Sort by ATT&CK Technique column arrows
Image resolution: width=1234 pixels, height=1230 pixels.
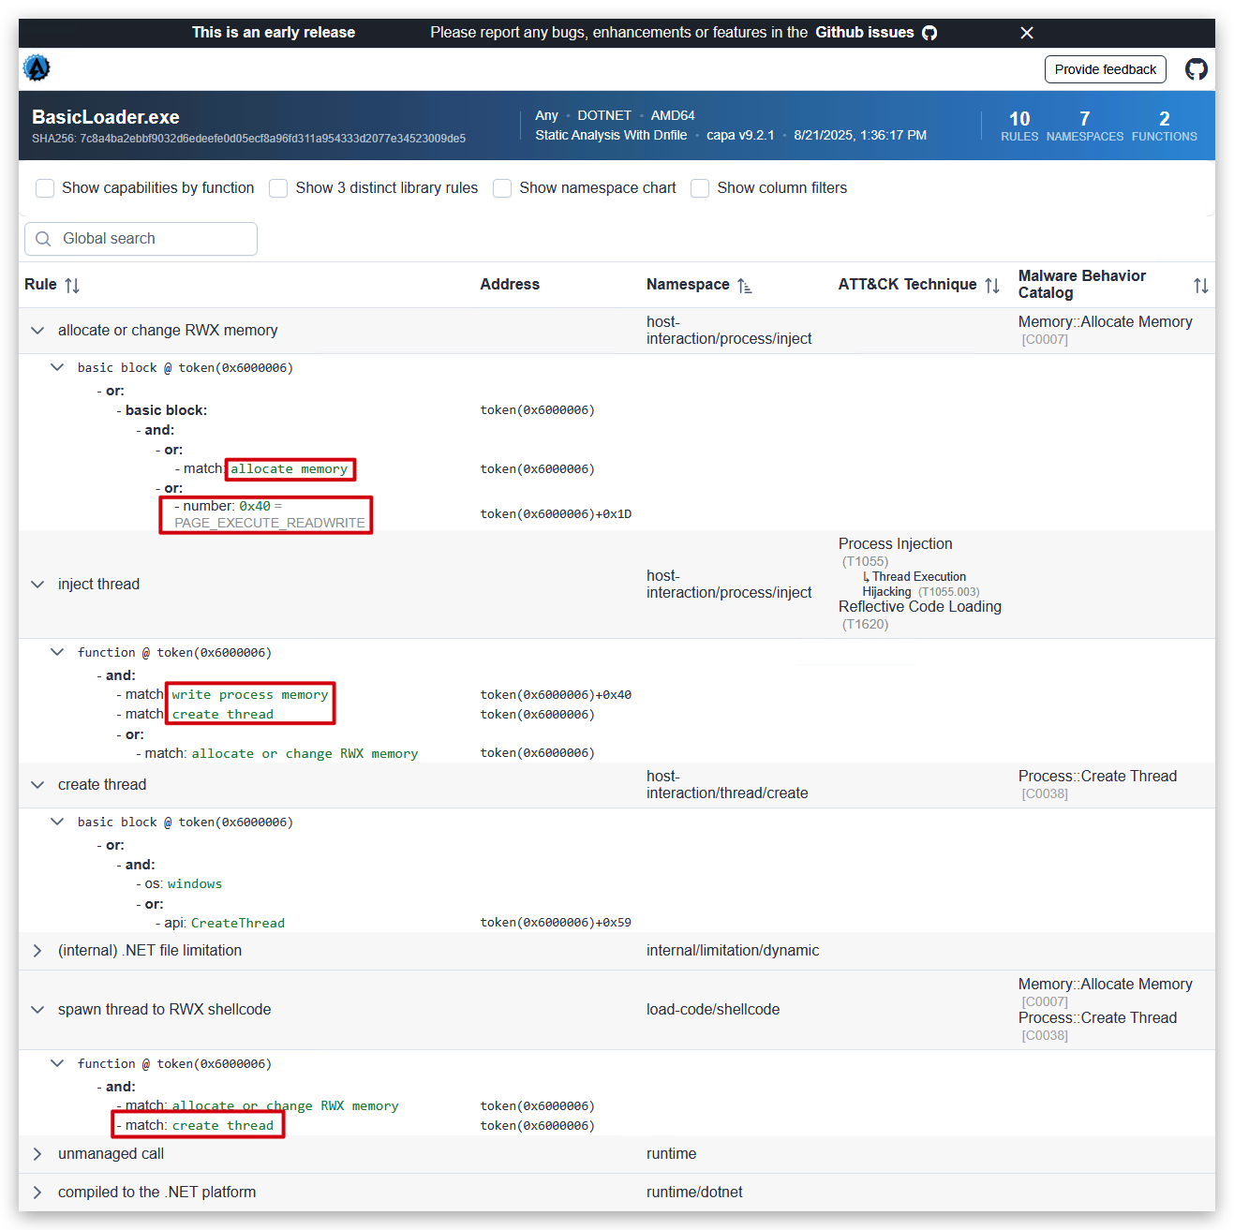point(992,285)
